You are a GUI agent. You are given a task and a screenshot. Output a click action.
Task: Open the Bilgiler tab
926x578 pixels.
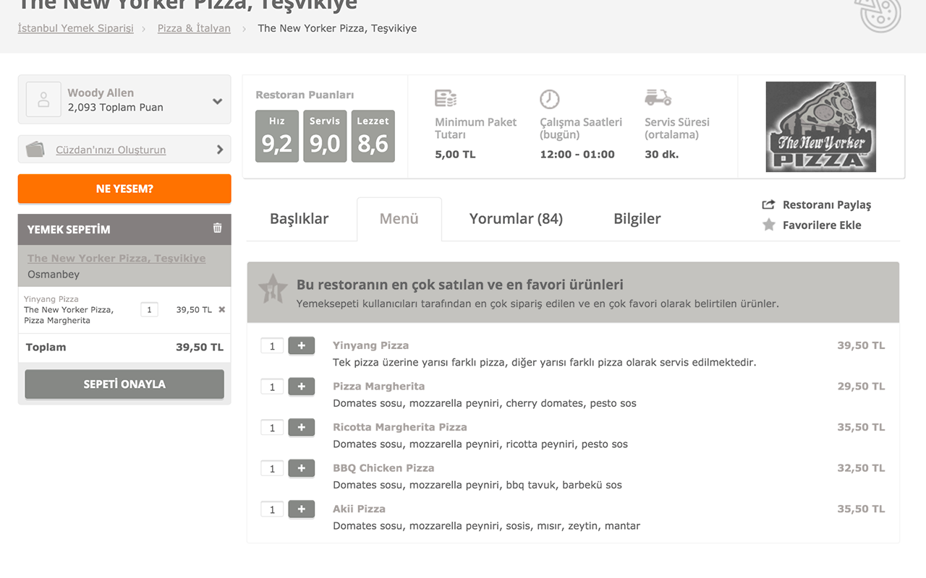637,219
